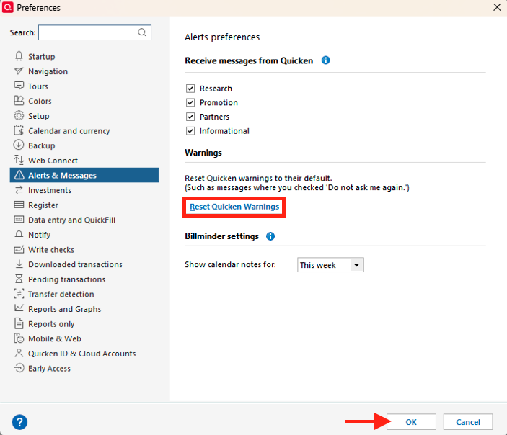
Task: Click info icon beside Billminder settings
Action: pyautogui.click(x=270, y=236)
